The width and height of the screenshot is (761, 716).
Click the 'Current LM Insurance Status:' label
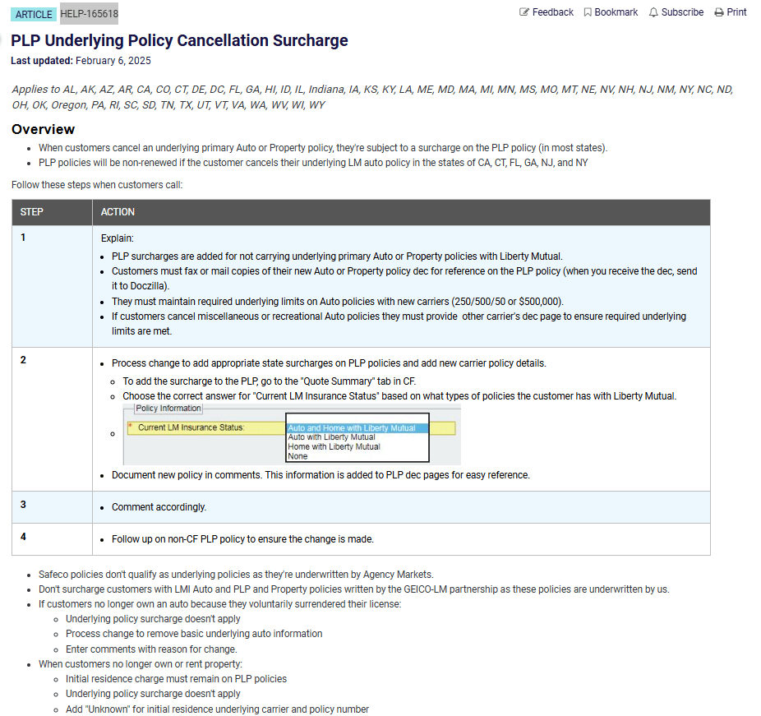click(x=191, y=427)
